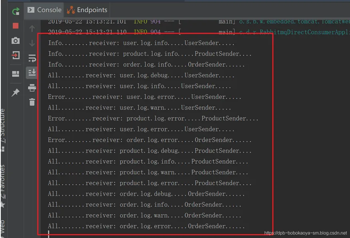Switch to the Endpoints tab
Screen dimensions: 350x238
click(x=87, y=10)
